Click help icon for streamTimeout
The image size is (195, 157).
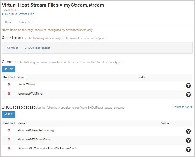tap(188, 86)
